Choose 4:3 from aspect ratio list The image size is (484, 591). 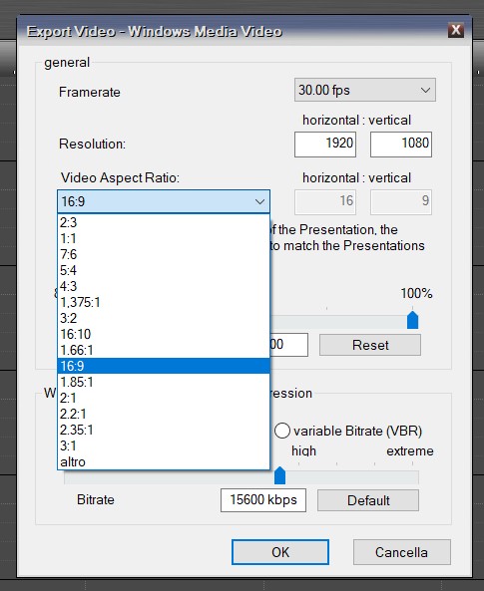[x=164, y=286]
